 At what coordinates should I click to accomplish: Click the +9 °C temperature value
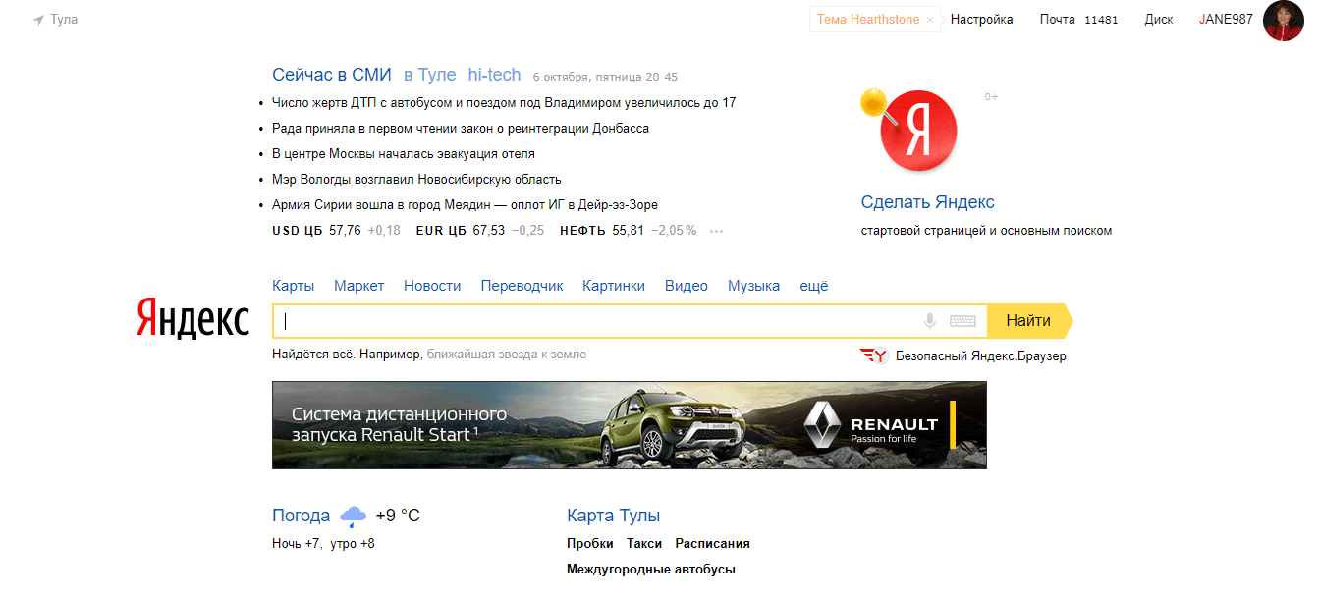[398, 516]
